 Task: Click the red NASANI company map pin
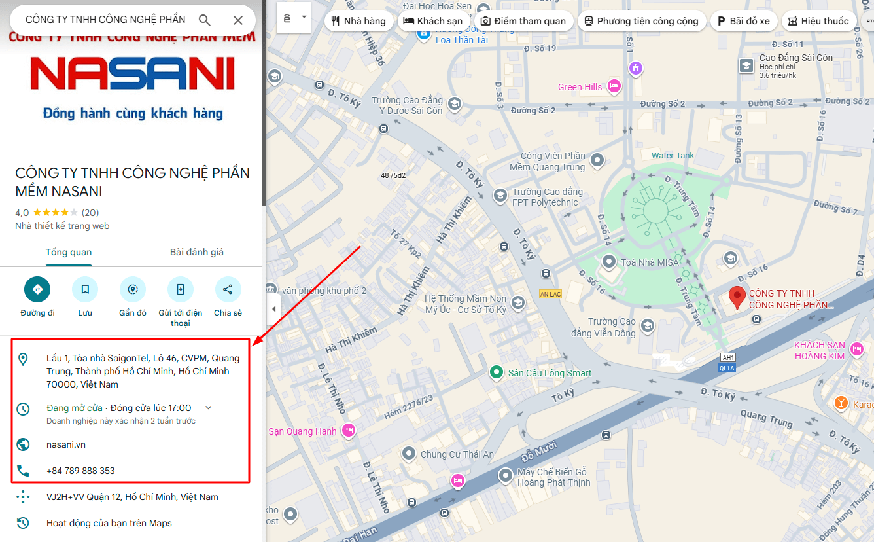pos(737,297)
